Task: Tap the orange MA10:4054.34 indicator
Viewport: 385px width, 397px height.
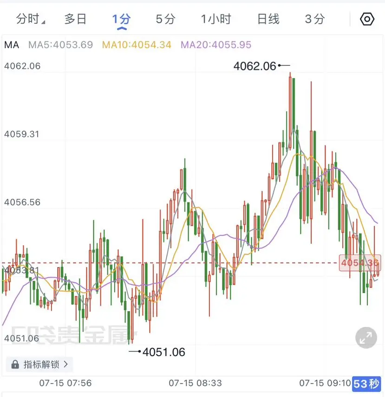Action: 137,45
